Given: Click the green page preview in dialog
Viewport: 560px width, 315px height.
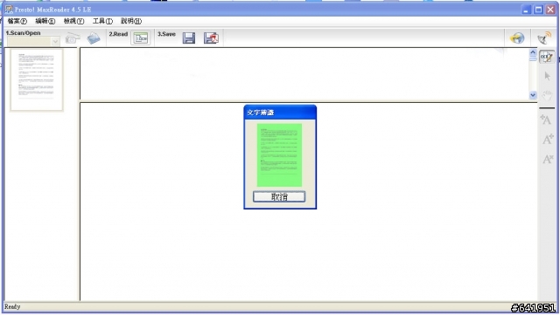Looking at the screenshot, I should (x=279, y=155).
